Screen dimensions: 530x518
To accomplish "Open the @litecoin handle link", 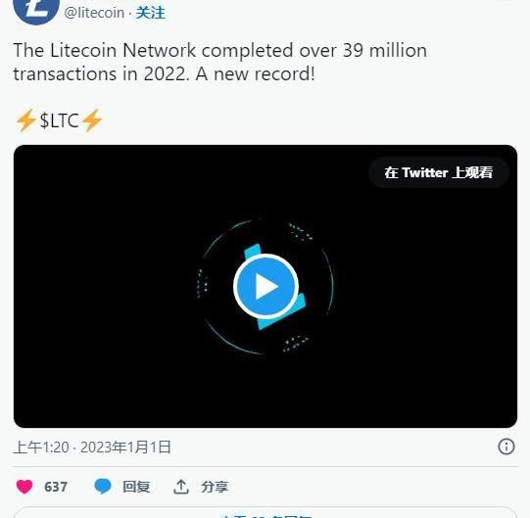I will pyautogui.click(x=94, y=13).
